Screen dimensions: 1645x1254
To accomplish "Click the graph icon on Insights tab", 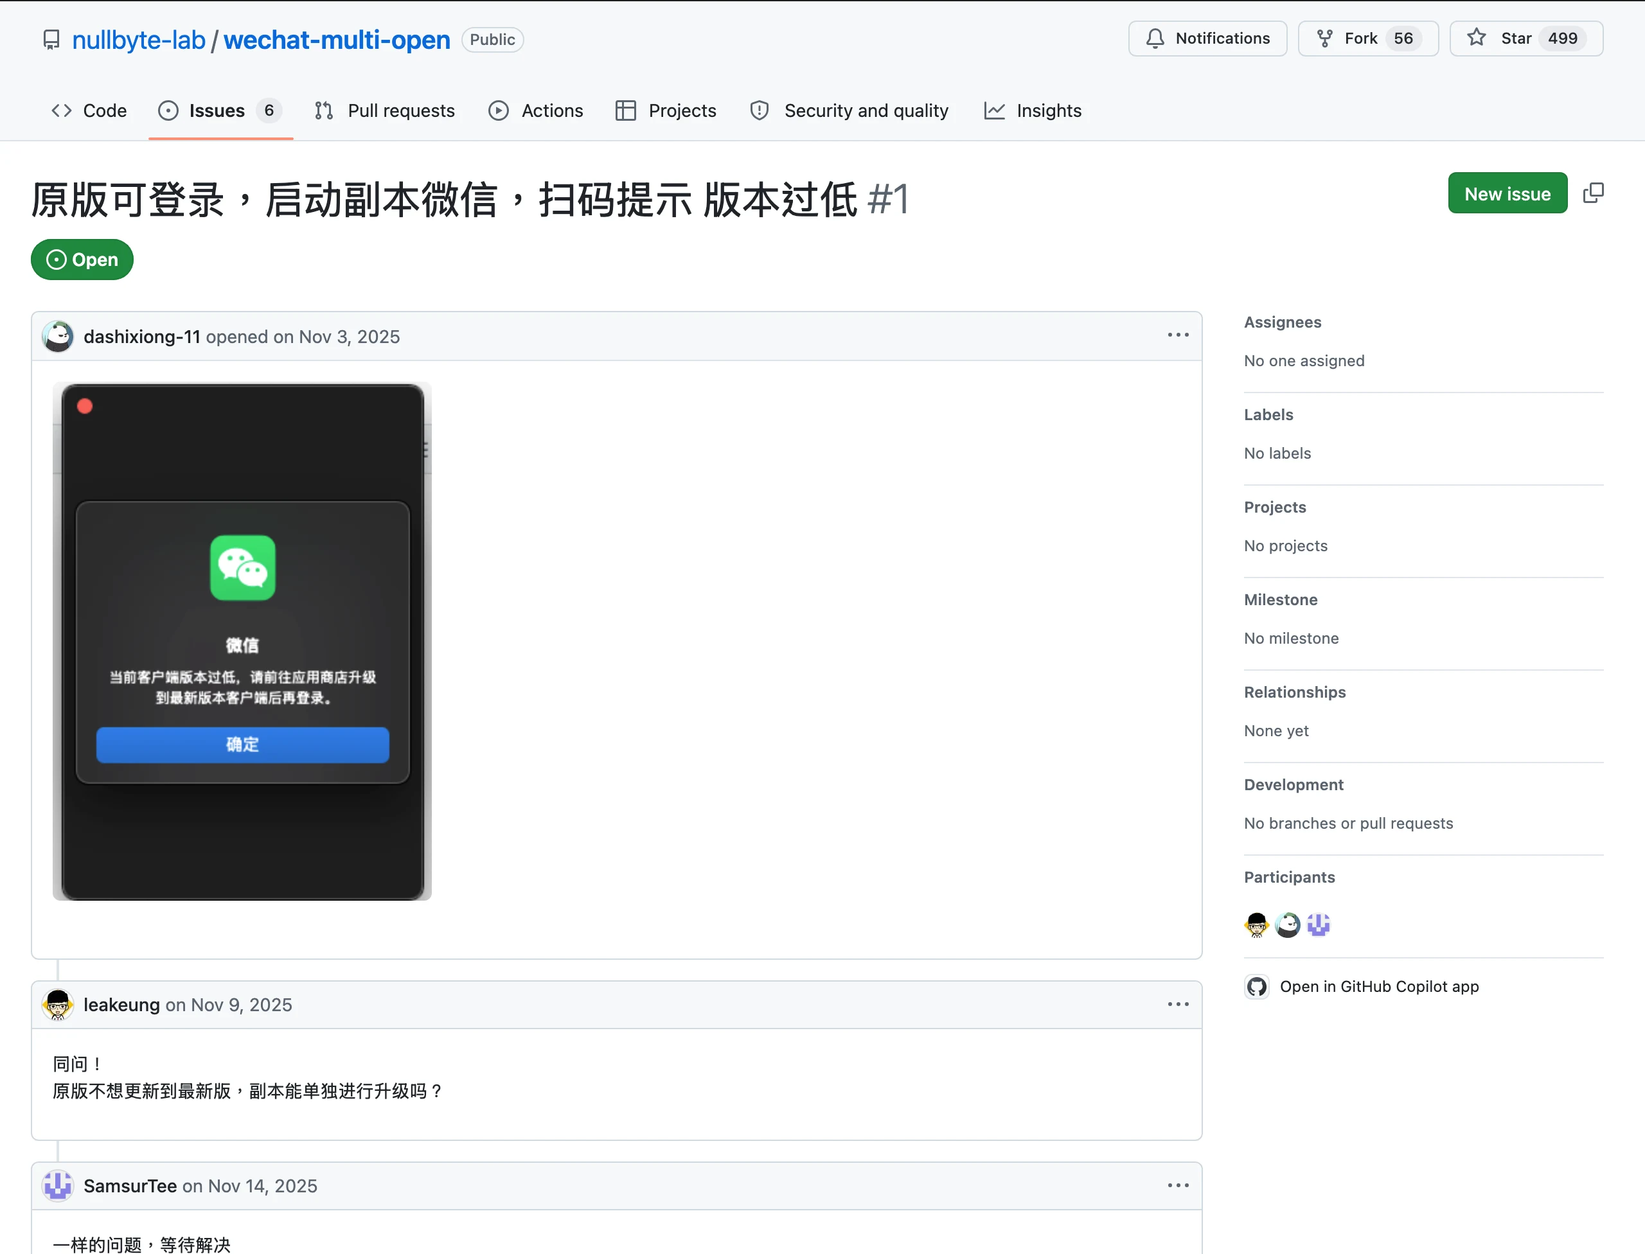I will pyautogui.click(x=994, y=110).
